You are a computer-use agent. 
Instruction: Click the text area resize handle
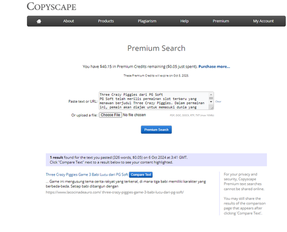tap(212, 108)
